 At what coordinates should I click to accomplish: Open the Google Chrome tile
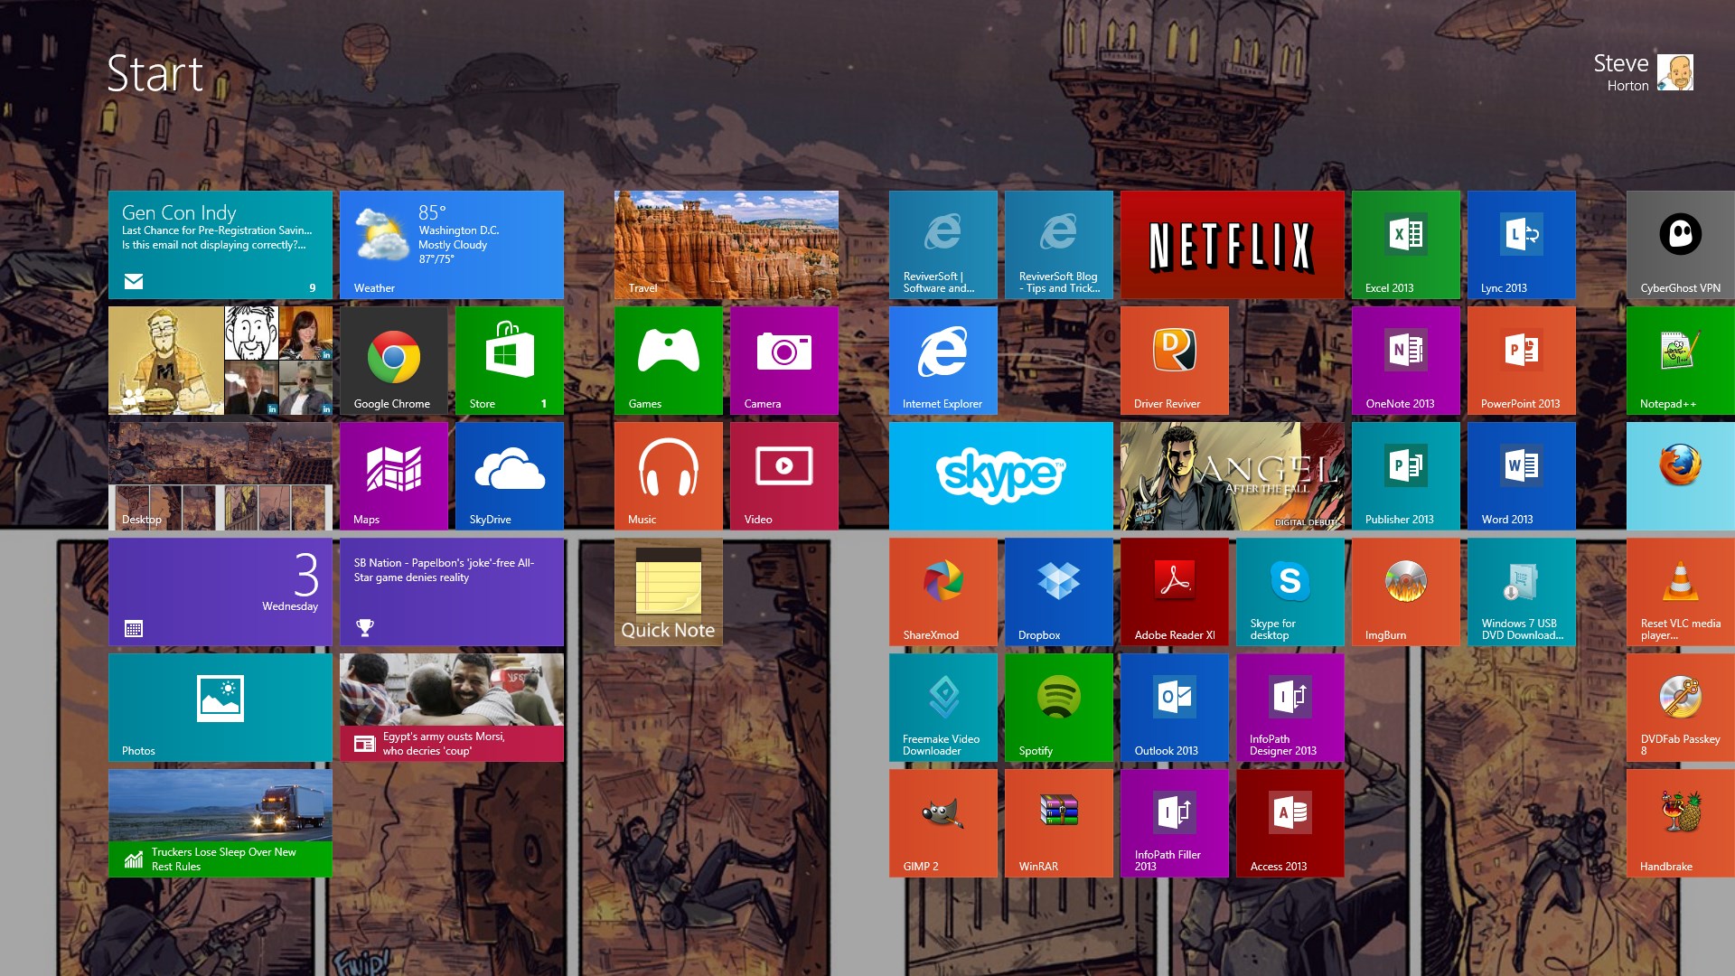395,360
